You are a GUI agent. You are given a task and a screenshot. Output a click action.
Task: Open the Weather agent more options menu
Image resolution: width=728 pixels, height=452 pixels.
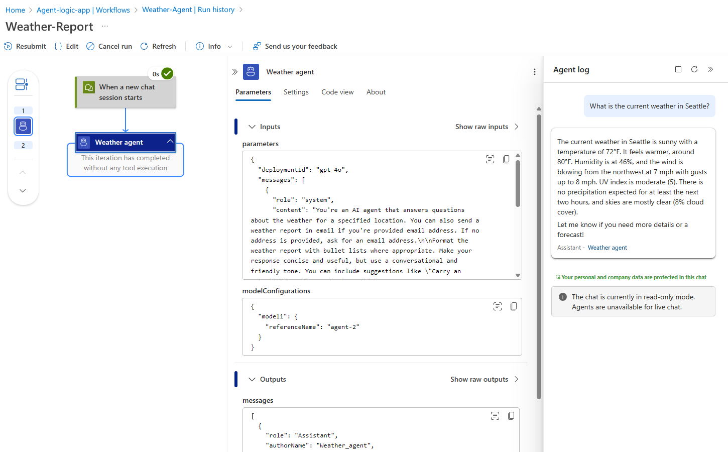535,72
